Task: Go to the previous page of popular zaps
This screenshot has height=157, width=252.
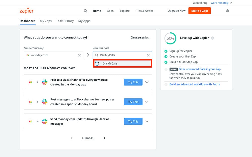Action: (72, 138)
